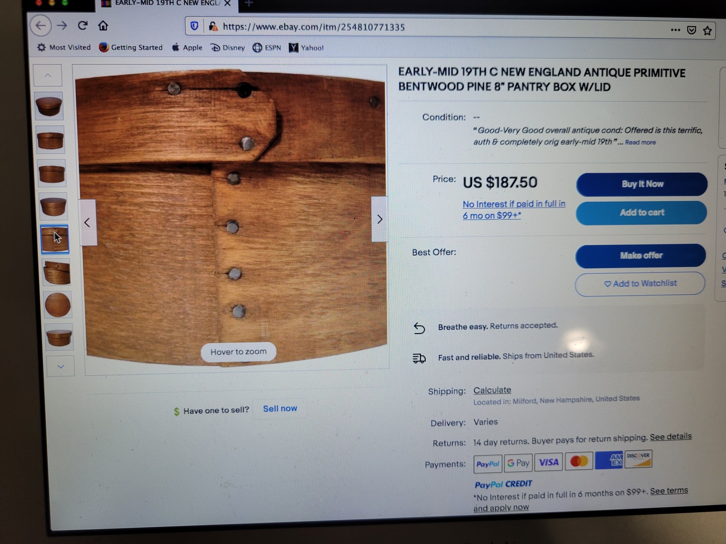Open page actions three-dot menu

675,30
